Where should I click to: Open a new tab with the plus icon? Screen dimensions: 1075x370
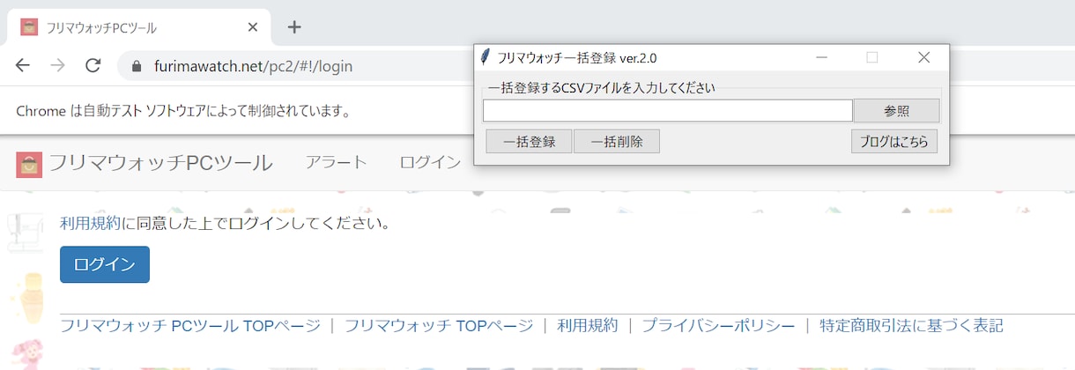tap(294, 27)
